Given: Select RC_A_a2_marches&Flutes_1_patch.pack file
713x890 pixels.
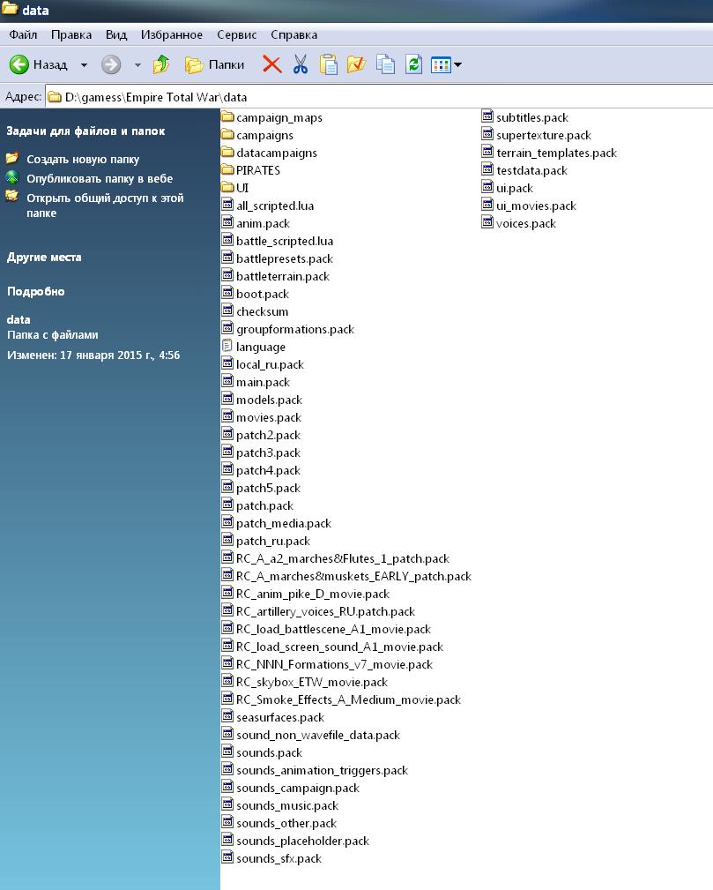Looking at the screenshot, I should pos(343,558).
